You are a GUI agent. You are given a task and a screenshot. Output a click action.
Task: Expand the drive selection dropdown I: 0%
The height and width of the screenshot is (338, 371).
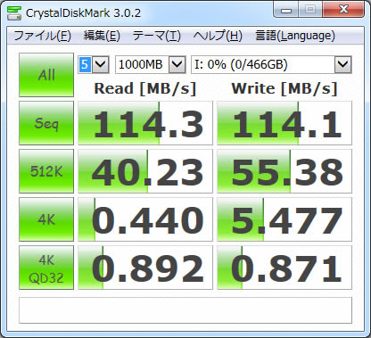[343, 64]
